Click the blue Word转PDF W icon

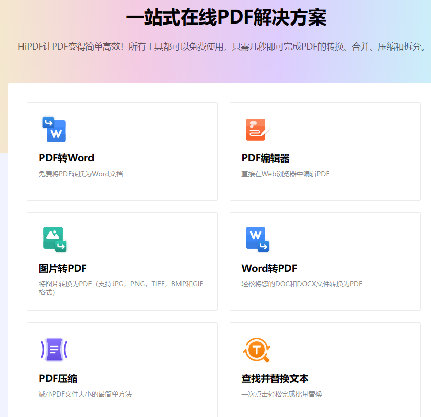(x=257, y=239)
